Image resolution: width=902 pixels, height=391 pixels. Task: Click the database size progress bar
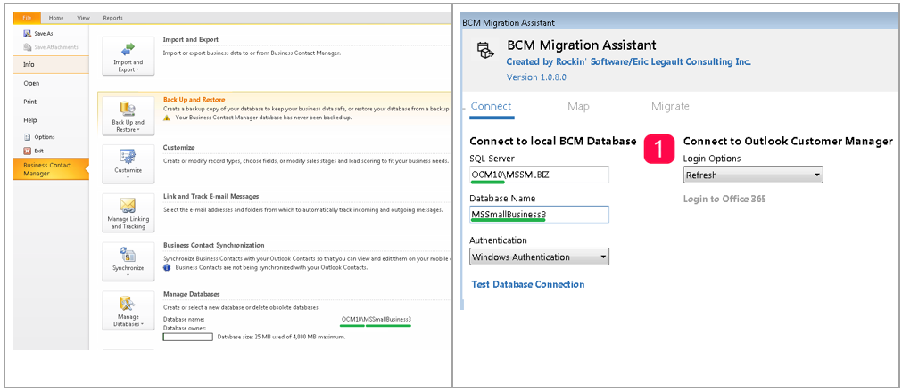coord(188,337)
